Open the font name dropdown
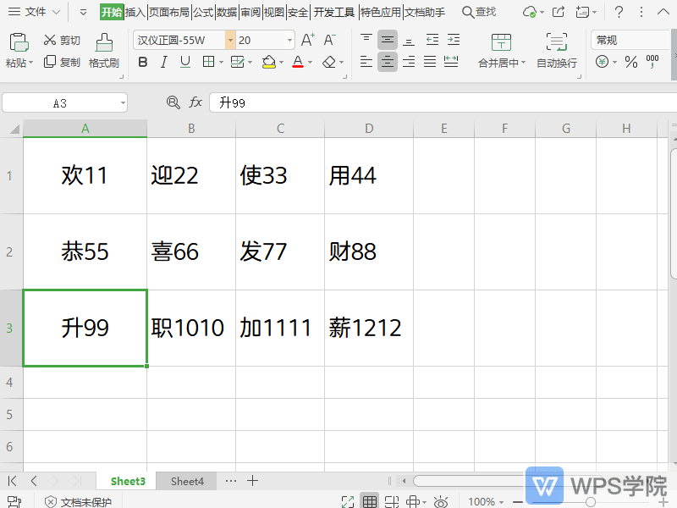The width and height of the screenshot is (677, 508). click(x=229, y=40)
